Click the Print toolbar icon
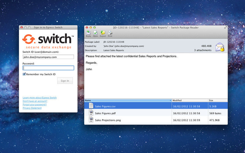The height and width of the screenshot is (153, 245). (x=110, y=34)
